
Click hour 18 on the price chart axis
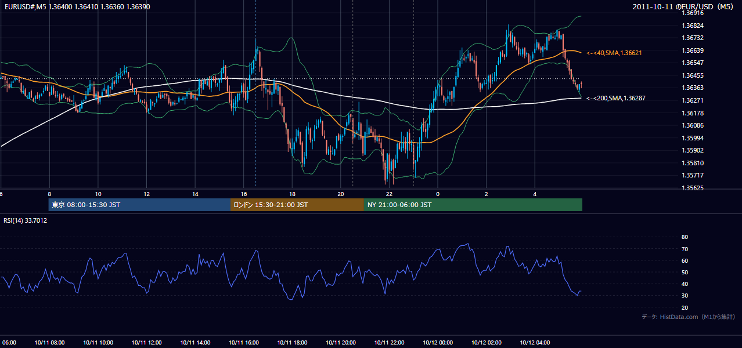[x=292, y=194]
